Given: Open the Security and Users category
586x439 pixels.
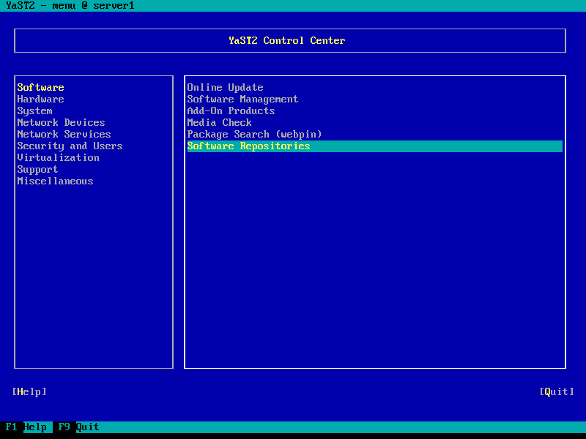Looking at the screenshot, I should tap(70, 146).
